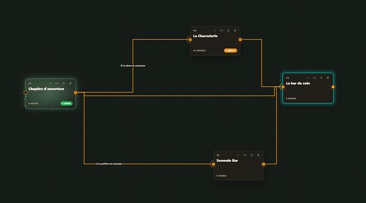This screenshot has width=366, height=203.
Task: Click unlink icon on Semoule Bar card
Action: (x=245, y=155)
